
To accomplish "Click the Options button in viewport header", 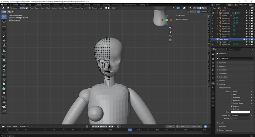I will point(205,12).
